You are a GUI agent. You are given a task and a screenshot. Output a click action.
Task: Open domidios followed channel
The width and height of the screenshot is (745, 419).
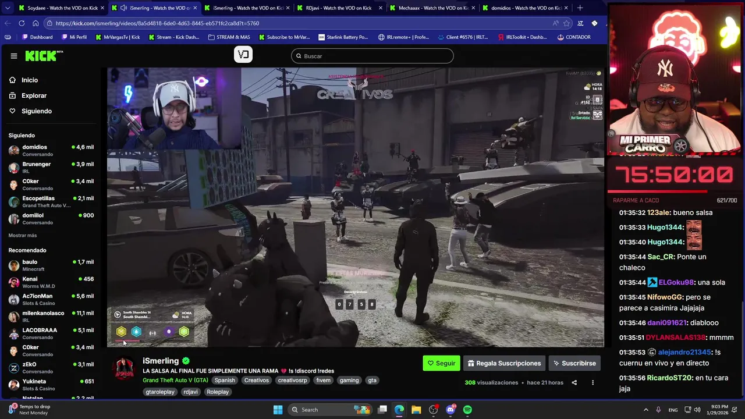pyautogui.click(x=51, y=150)
